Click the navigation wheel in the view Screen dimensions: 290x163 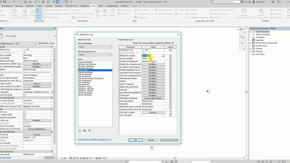(x=242, y=37)
